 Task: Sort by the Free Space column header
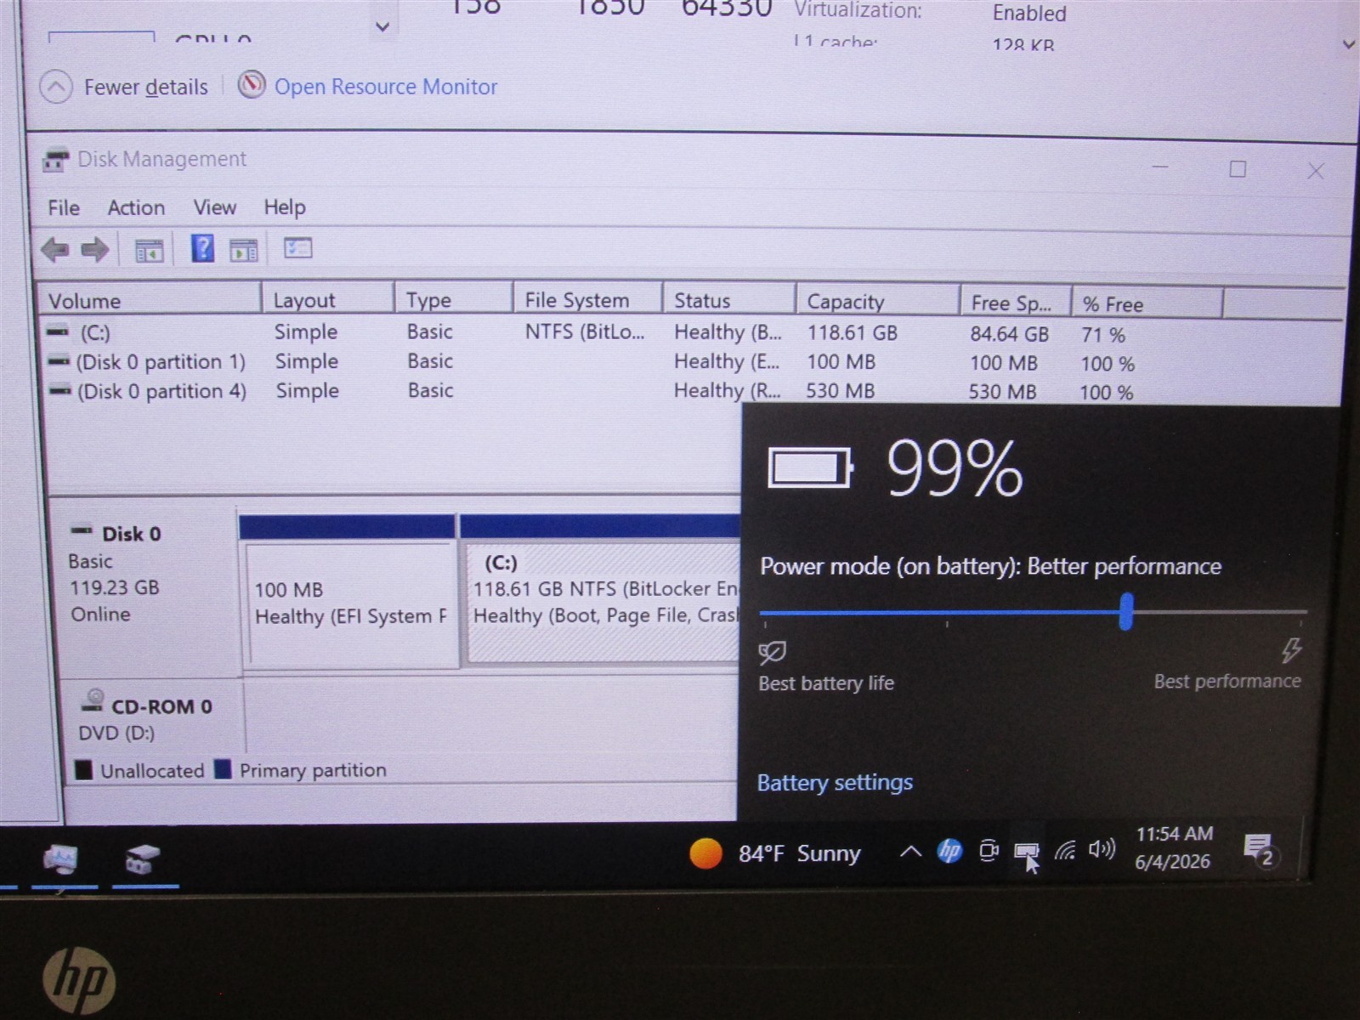tap(1016, 303)
